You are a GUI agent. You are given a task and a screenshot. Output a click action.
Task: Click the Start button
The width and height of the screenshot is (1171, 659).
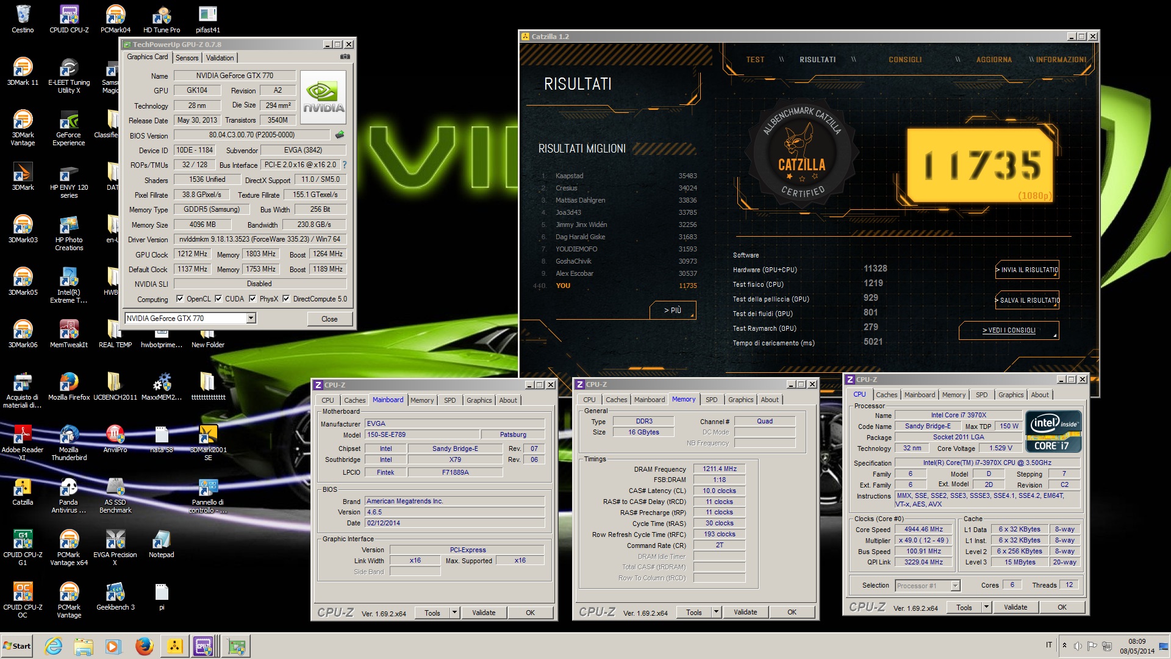(x=17, y=646)
